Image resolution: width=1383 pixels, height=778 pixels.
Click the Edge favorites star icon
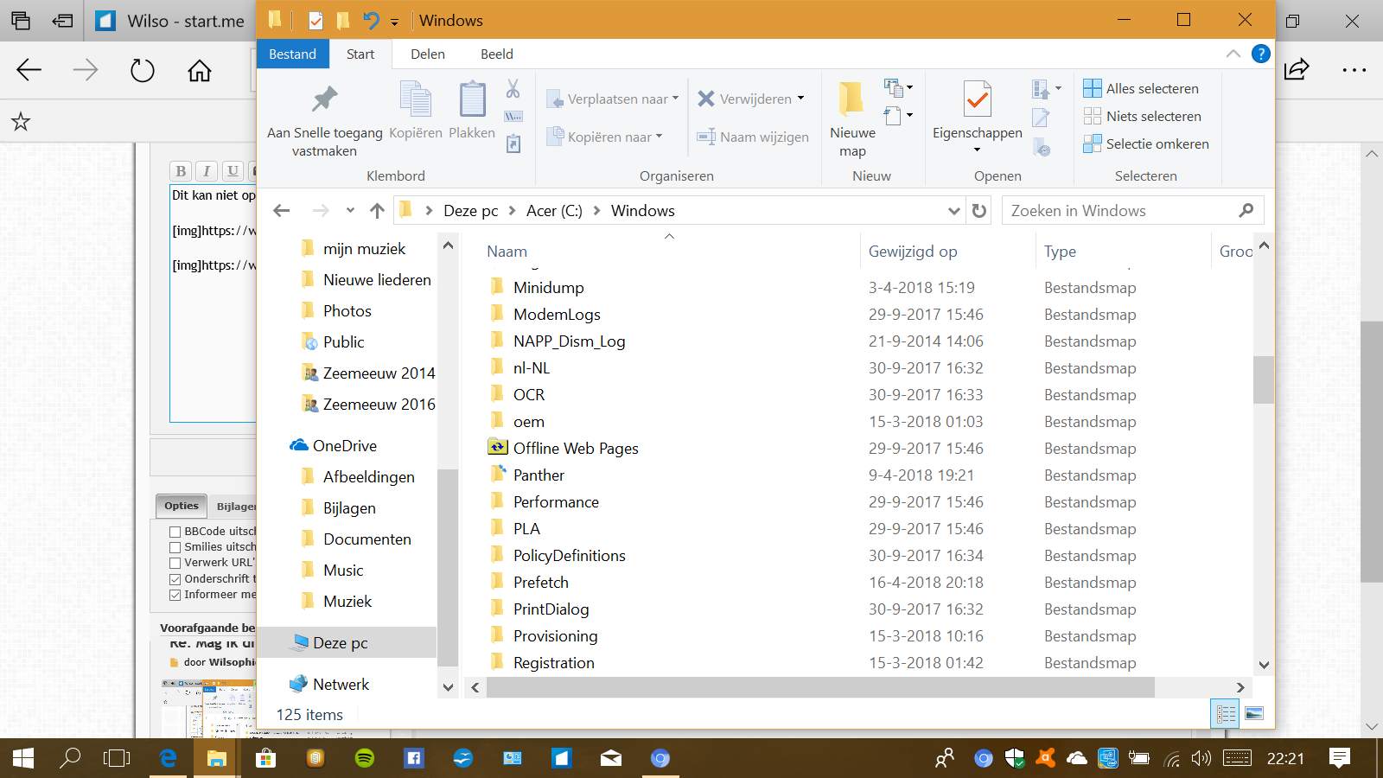pyautogui.click(x=21, y=122)
